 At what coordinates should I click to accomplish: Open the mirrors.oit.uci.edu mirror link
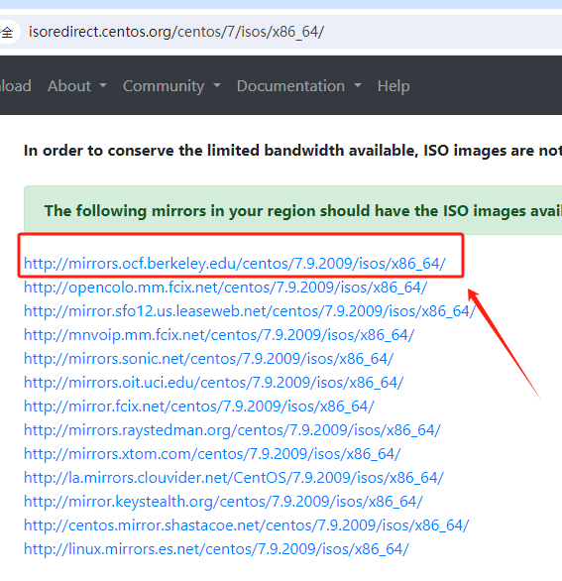213,383
